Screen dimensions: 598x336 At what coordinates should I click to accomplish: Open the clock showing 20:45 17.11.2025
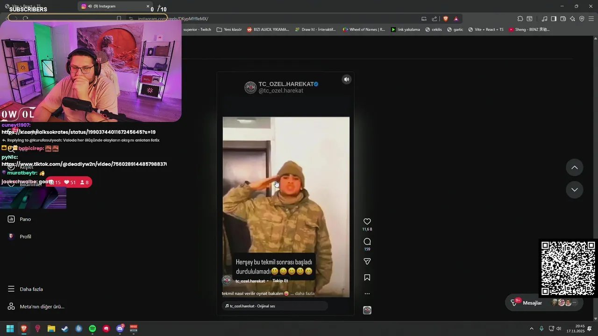576,329
